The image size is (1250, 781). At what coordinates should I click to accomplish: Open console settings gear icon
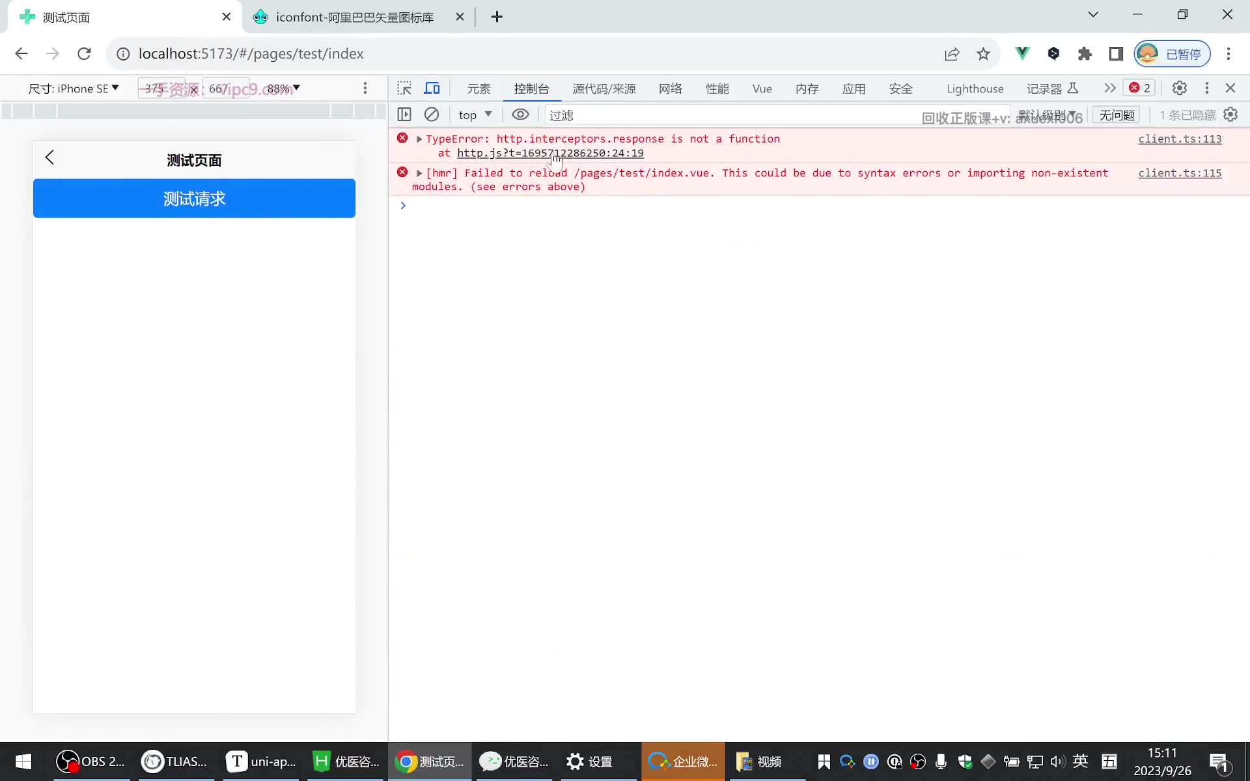pos(1230,115)
